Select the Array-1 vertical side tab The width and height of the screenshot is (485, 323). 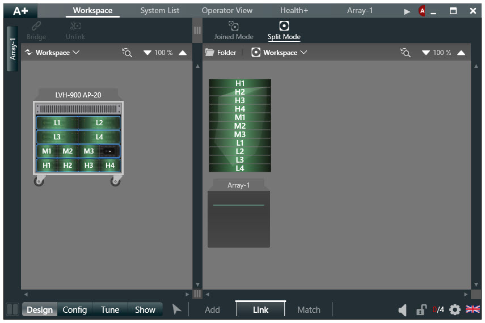click(13, 49)
